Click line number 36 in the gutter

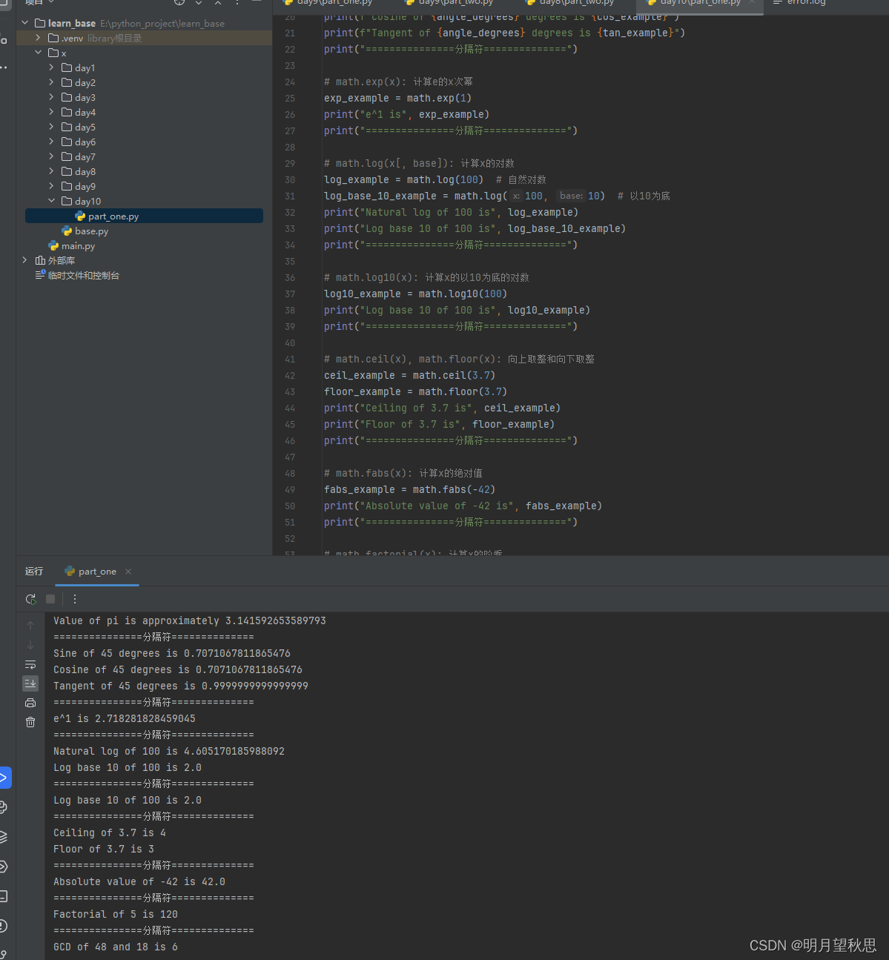tap(290, 277)
